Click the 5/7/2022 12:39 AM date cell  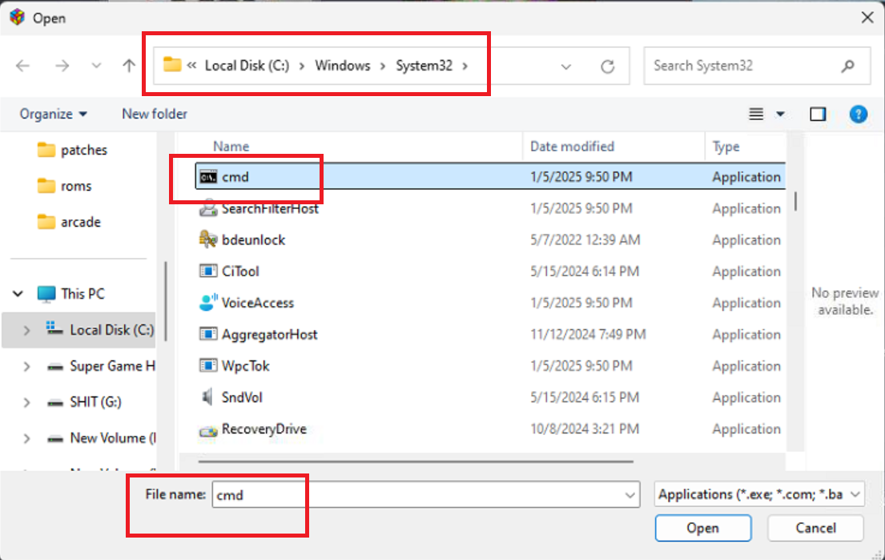coord(585,240)
